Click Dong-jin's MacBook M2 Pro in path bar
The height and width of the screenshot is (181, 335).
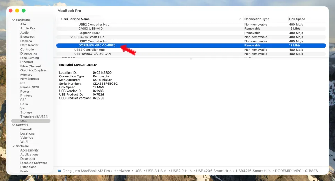pos(86,171)
